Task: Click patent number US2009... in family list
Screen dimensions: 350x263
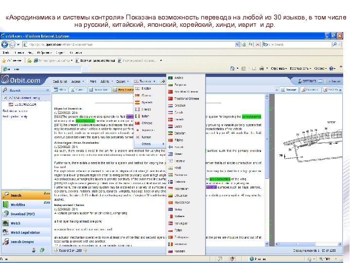Action: point(25,104)
